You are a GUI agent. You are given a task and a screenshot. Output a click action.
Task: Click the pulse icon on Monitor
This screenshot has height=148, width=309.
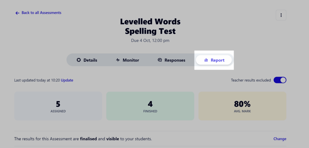coord(118,60)
